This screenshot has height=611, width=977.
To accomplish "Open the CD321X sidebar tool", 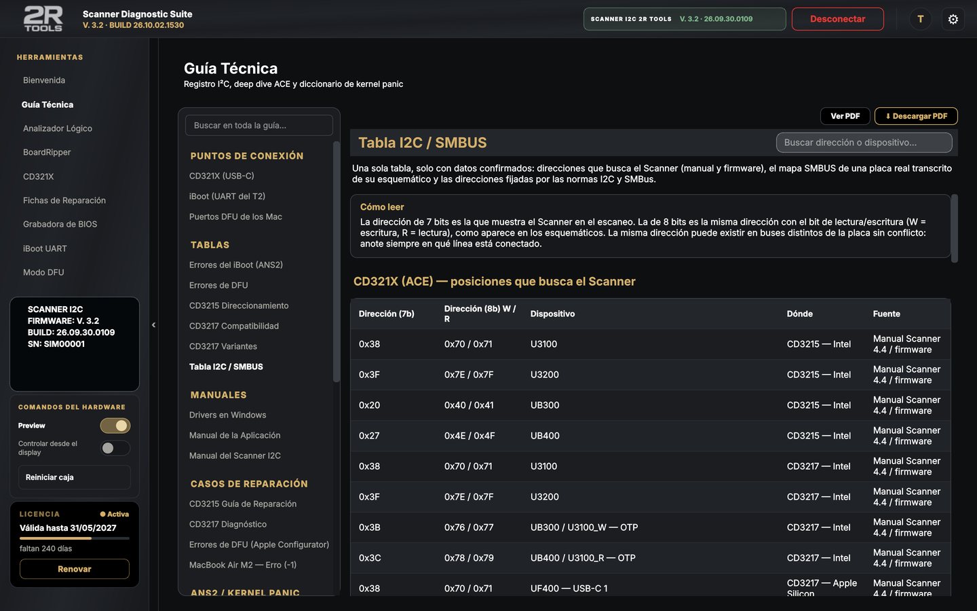I will point(39,177).
